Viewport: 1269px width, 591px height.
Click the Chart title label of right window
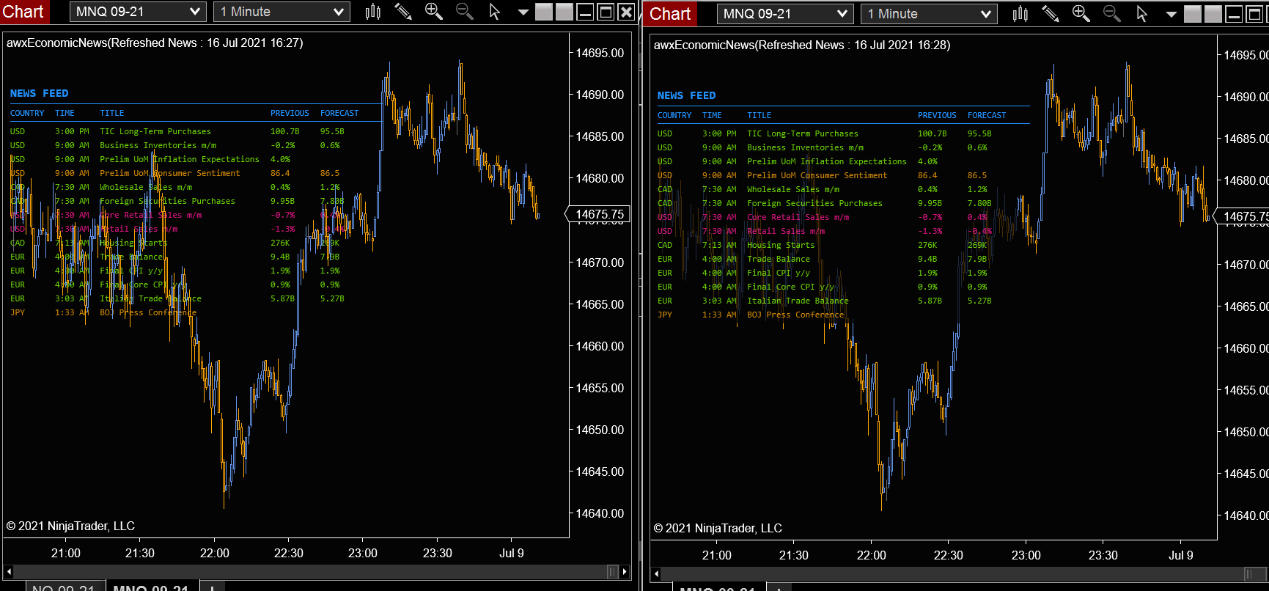[x=671, y=14]
